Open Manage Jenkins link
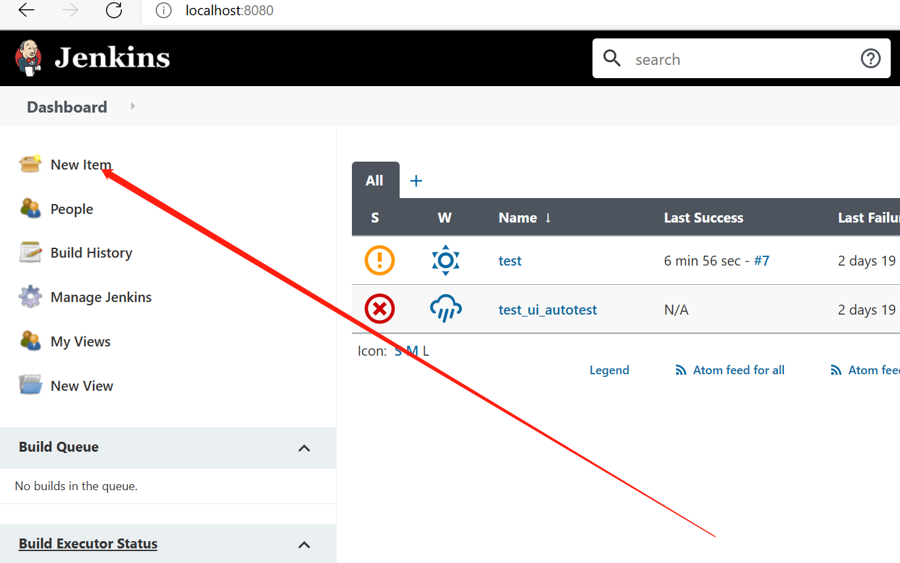Screen dimensions: 900x563 click(x=101, y=297)
